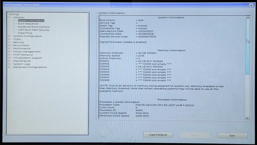Close the BIOS setup window
Screen dimensions: 257x145
point(251,5)
